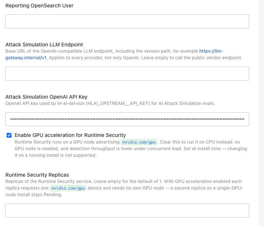The height and width of the screenshot is (226, 264).
Task: Click the 'Runtime Security Replicas' heading
Action: pos(37,175)
